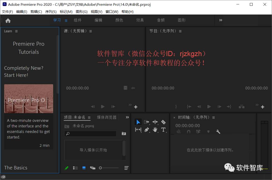Click new search bin icon
Screen dimensions: 272x180
point(124,133)
